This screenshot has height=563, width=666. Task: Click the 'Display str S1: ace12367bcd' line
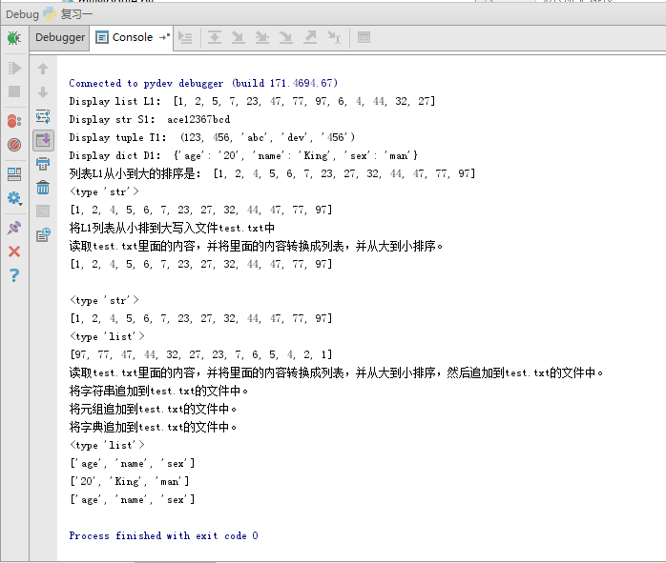point(150,119)
